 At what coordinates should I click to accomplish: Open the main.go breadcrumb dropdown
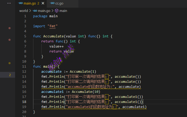click(44, 11)
